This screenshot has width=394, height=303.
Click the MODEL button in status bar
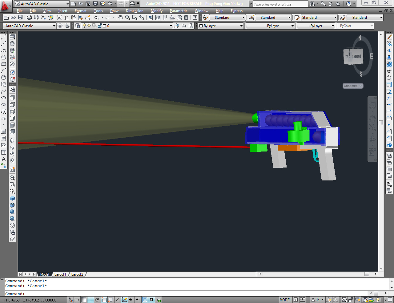point(285,300)
